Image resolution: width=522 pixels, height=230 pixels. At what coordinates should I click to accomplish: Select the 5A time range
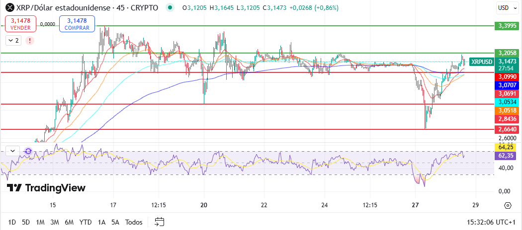click(115, 222)
